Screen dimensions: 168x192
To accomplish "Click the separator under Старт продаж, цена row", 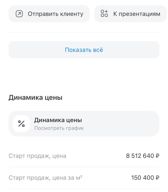I will pos(84,167).
